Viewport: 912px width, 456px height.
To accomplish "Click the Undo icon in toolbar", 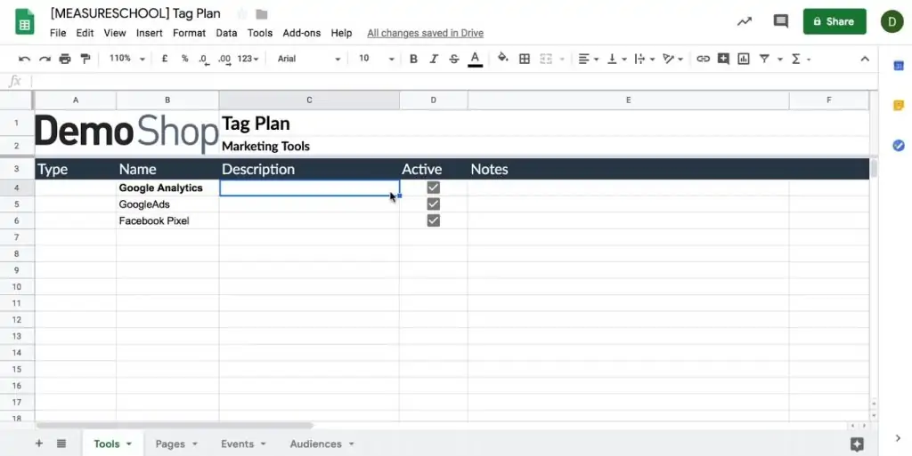I will click(x=24, y=59).
